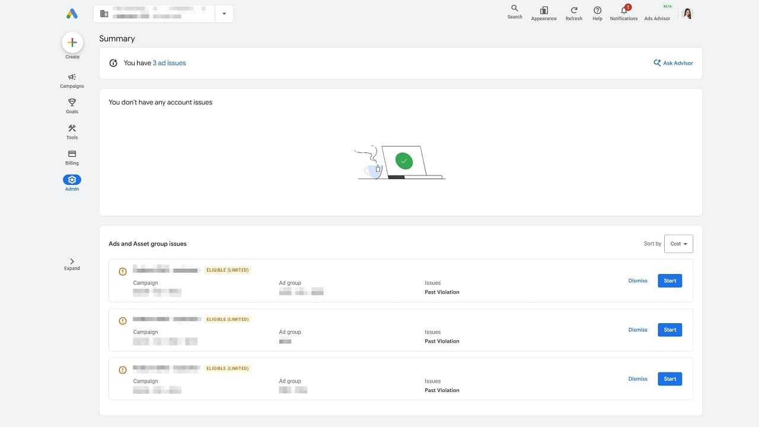Click 'Past Violation' in the second issue

[442, 341]
